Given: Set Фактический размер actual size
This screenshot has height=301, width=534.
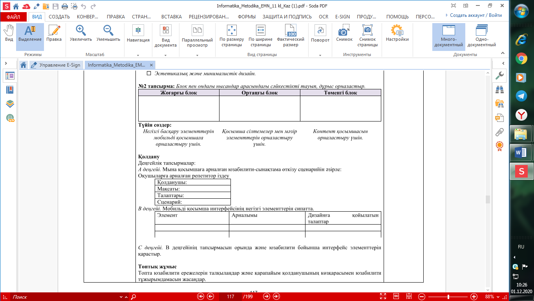Looking at the screenshot, I should click(x=291, y=36).
